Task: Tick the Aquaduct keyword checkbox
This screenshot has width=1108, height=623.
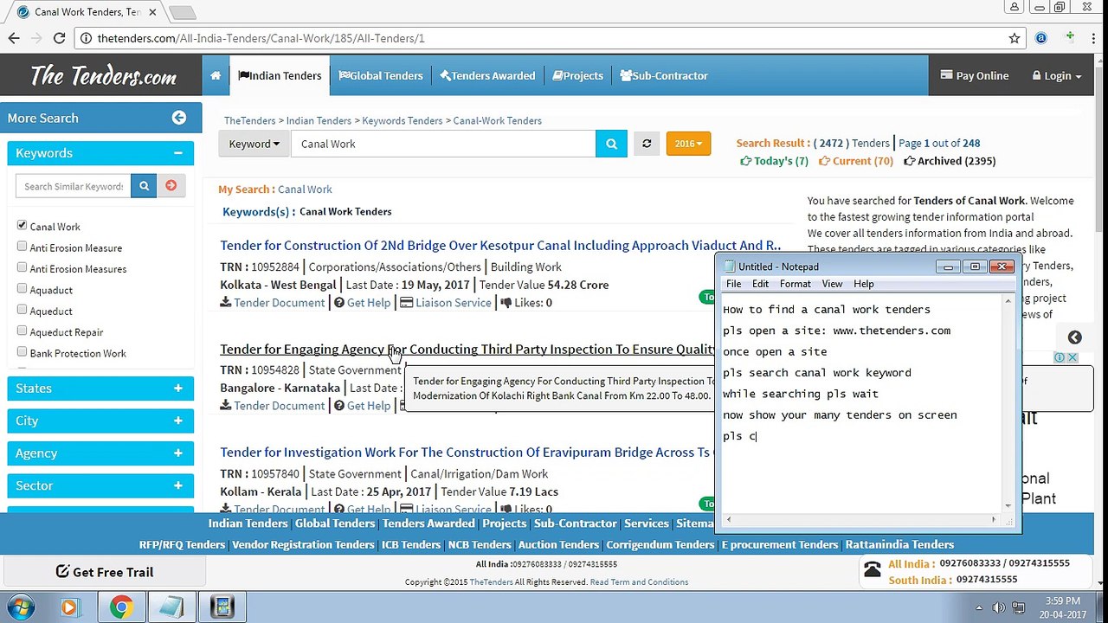Action: point(22,289)
